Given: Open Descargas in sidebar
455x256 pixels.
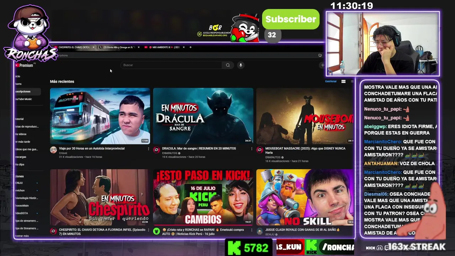Looking at the screenshot, I should click(x=21, y=157).
